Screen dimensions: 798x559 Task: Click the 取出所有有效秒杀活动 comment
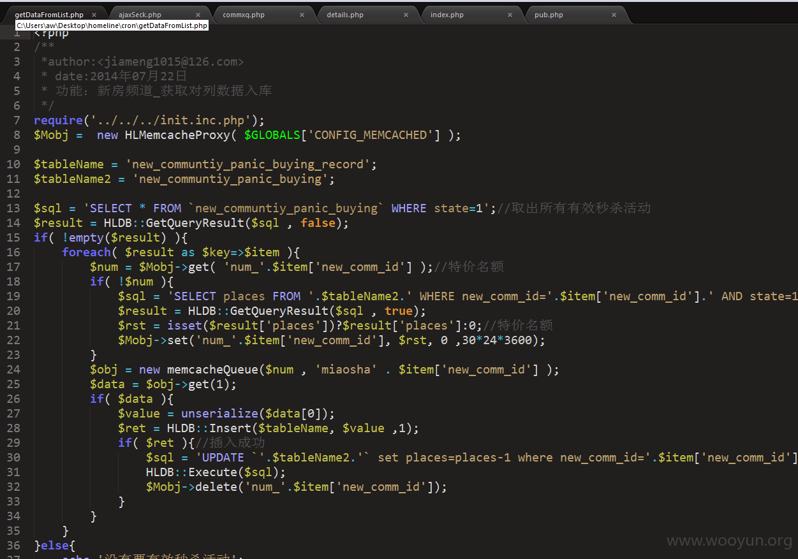click(x=573, y=208)
